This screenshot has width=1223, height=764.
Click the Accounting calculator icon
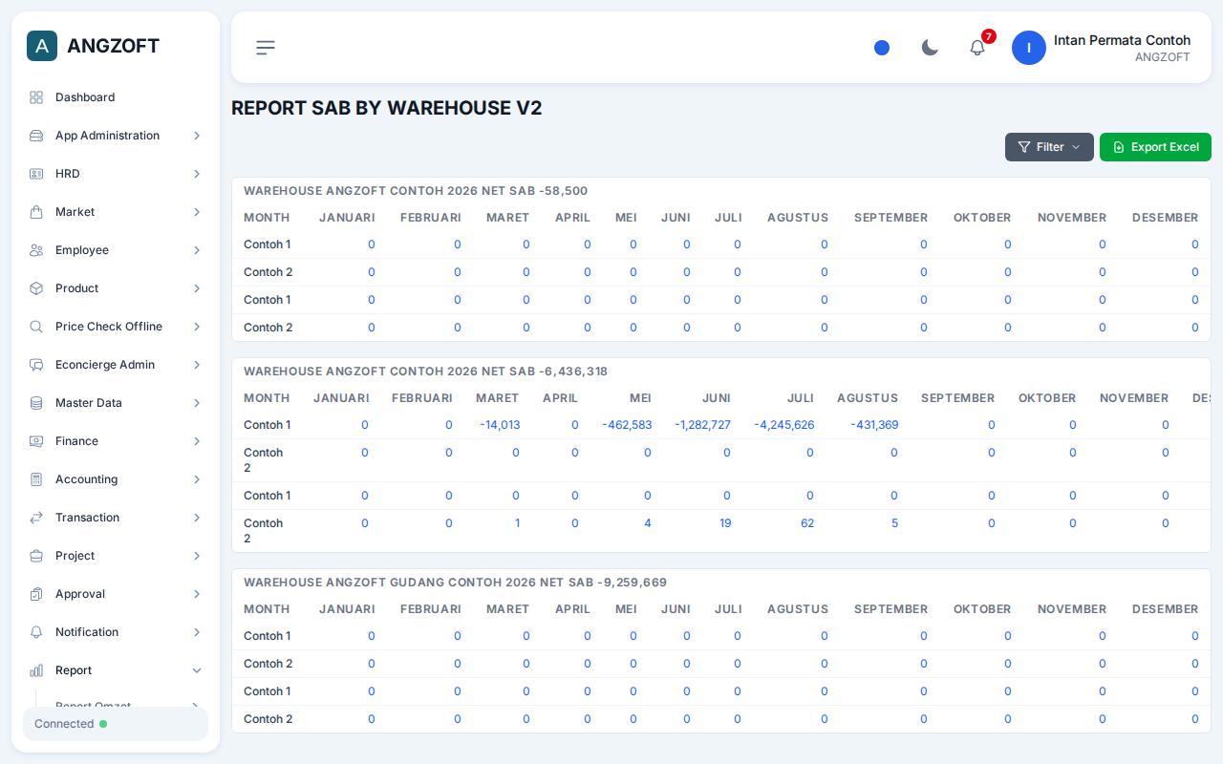(36, 479)
